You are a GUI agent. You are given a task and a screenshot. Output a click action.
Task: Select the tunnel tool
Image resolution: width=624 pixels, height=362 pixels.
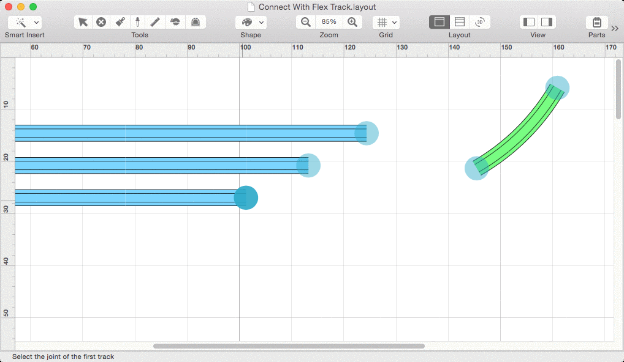tap(195, 22)
